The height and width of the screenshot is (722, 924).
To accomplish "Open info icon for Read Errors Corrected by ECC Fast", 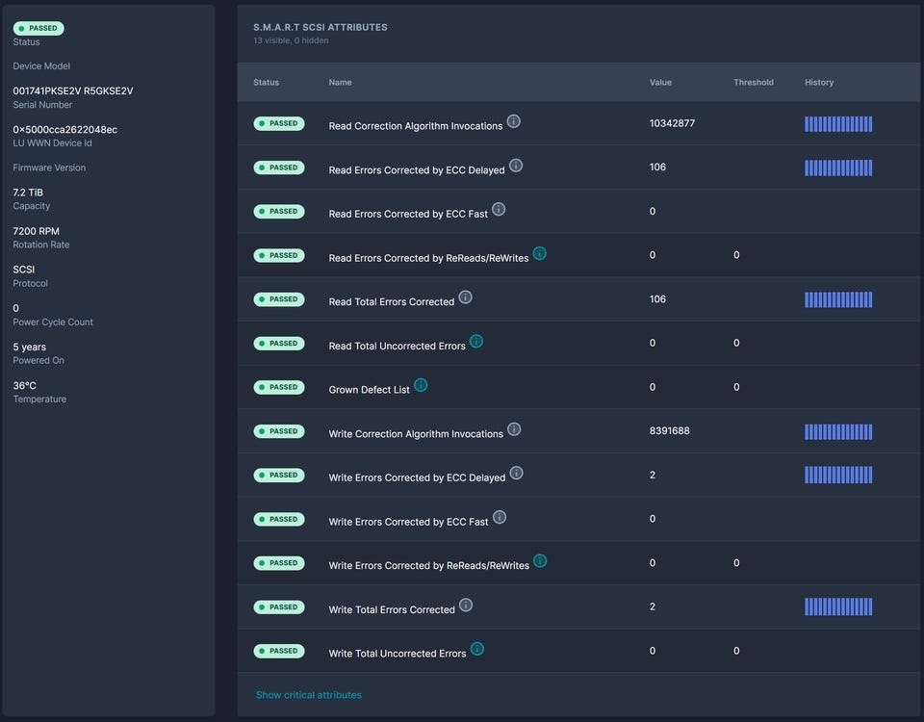I will 499,209.
